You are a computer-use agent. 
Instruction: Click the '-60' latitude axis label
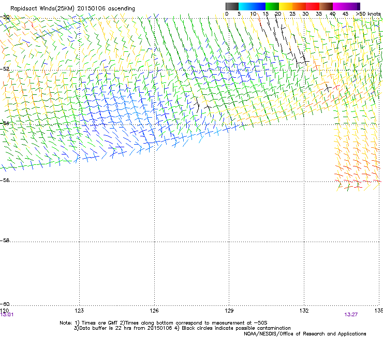5,304
